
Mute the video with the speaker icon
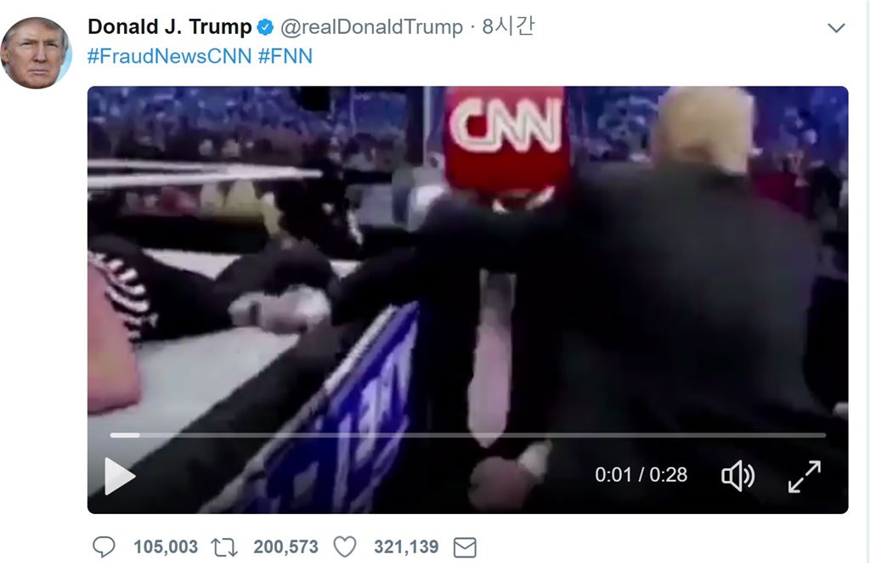[x=737, y=476]
